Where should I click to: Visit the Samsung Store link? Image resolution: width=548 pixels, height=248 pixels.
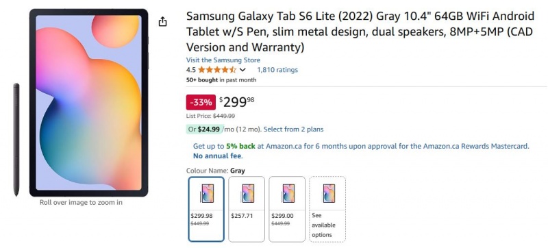coord(223,60)
